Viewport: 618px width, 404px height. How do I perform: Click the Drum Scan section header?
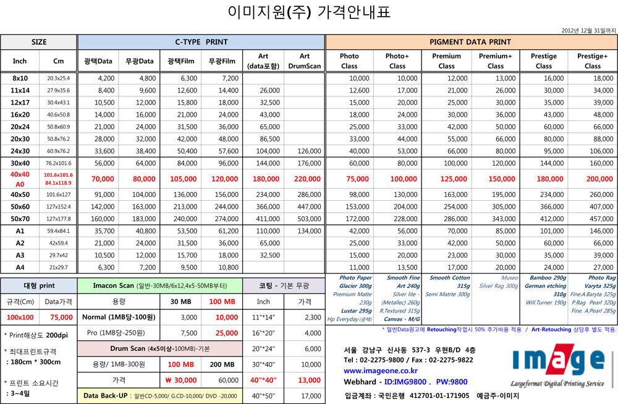pos(160,349)
